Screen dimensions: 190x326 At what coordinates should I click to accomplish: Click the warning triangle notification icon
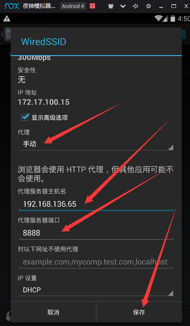click(x=7, y=19)
